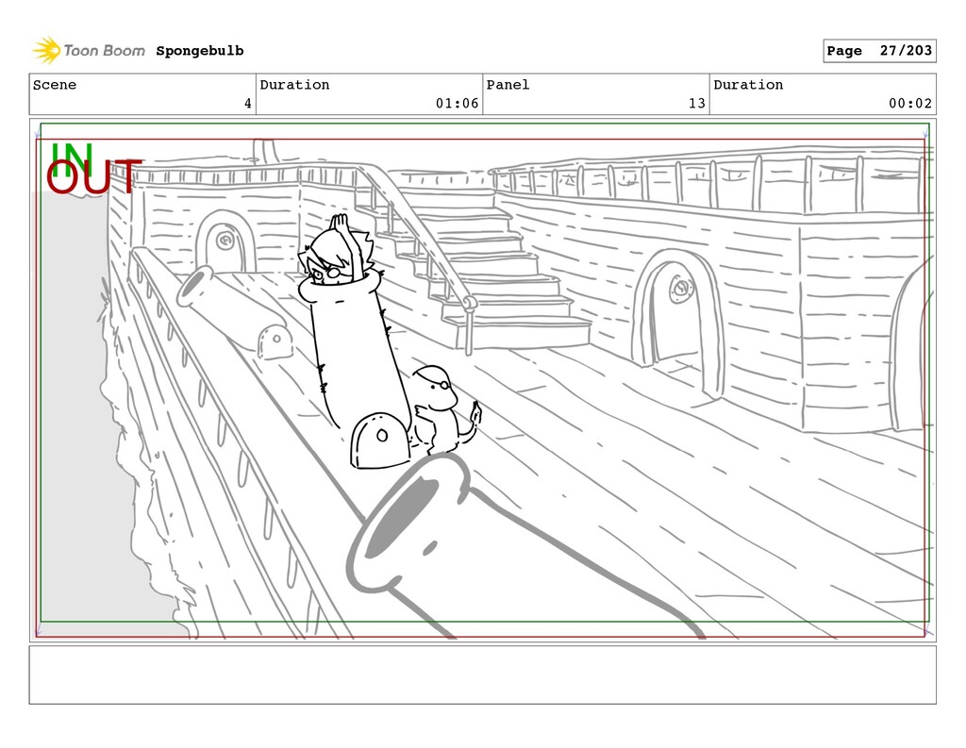Screen dimensions: 966x748
Task: Click the storyboard panel drawing thumbnail
Action: 482,379
